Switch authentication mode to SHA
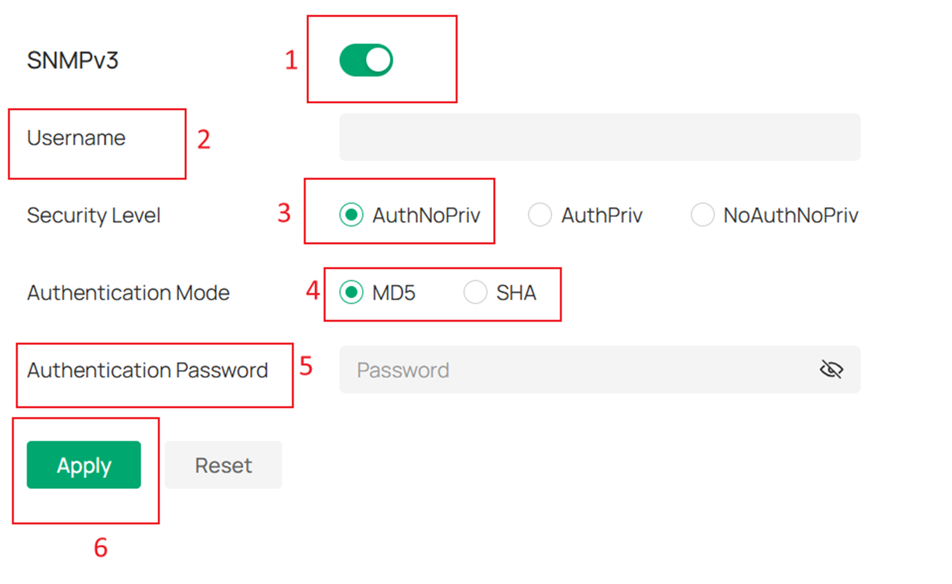 (475, 293)
